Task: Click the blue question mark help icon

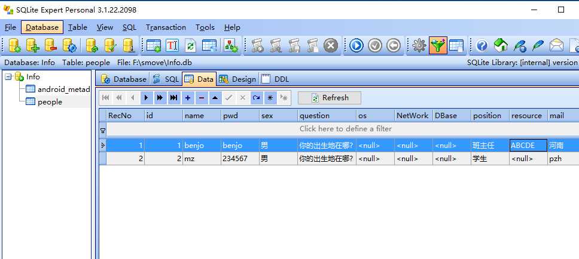Action: coord(482,46)
